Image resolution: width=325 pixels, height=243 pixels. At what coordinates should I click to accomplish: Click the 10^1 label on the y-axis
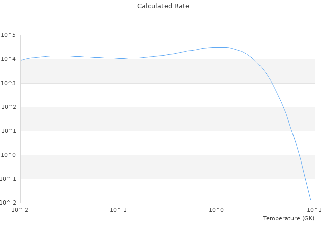coord(8,131)
